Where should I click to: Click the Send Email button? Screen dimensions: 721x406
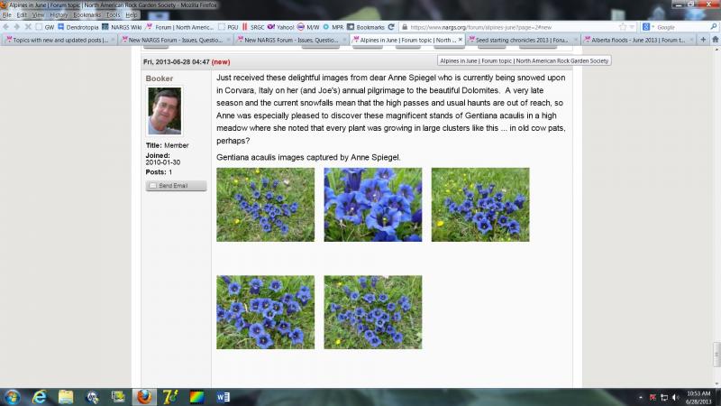coord(176,185)
